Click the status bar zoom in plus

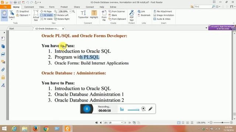231,122
